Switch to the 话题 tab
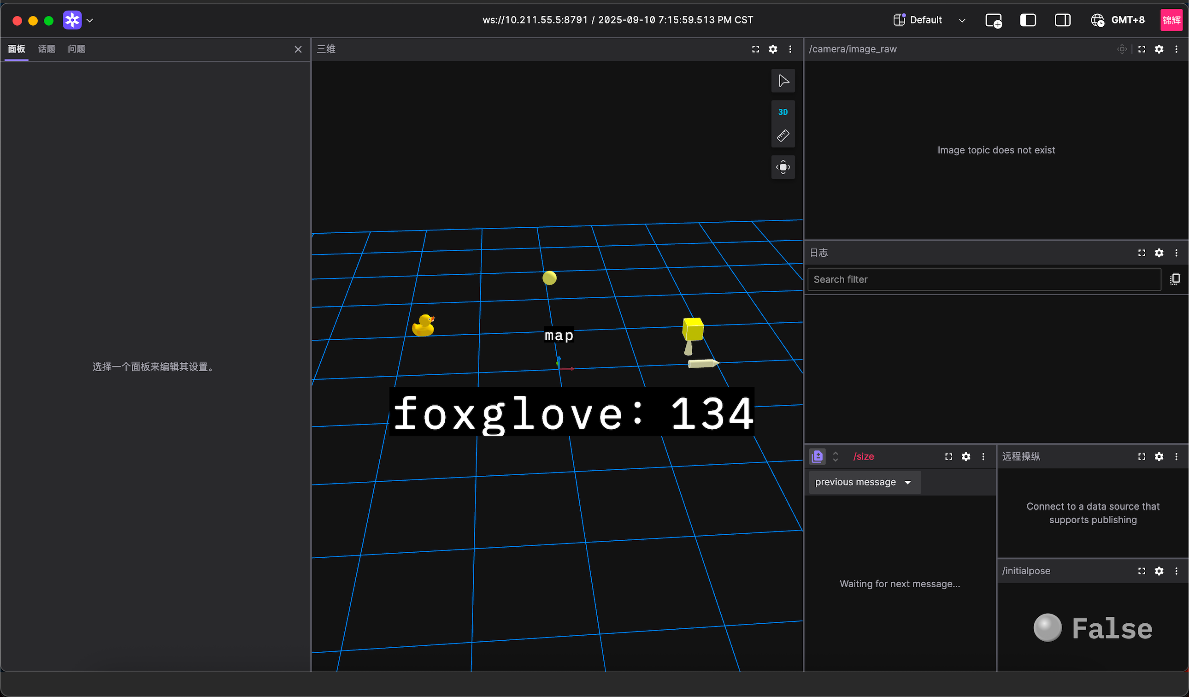1189x697 pixels. click(46, 49)
